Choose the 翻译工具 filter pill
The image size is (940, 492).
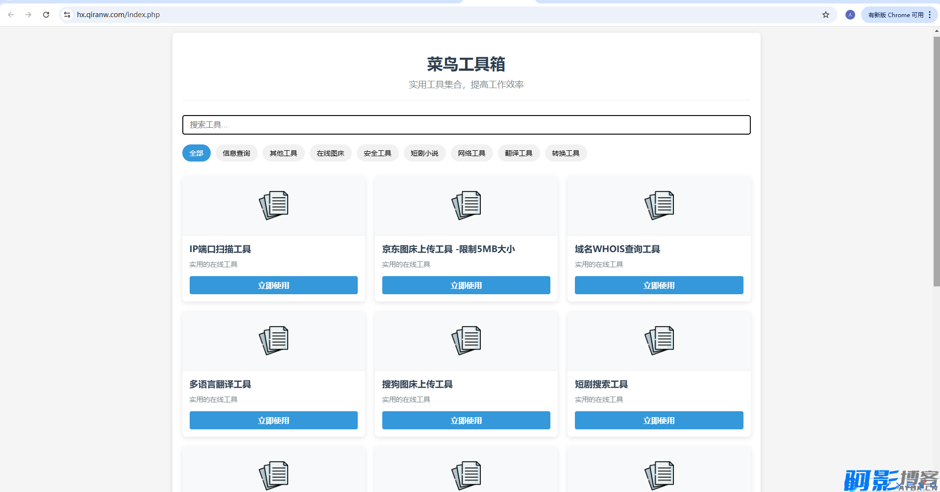point(519,153)
